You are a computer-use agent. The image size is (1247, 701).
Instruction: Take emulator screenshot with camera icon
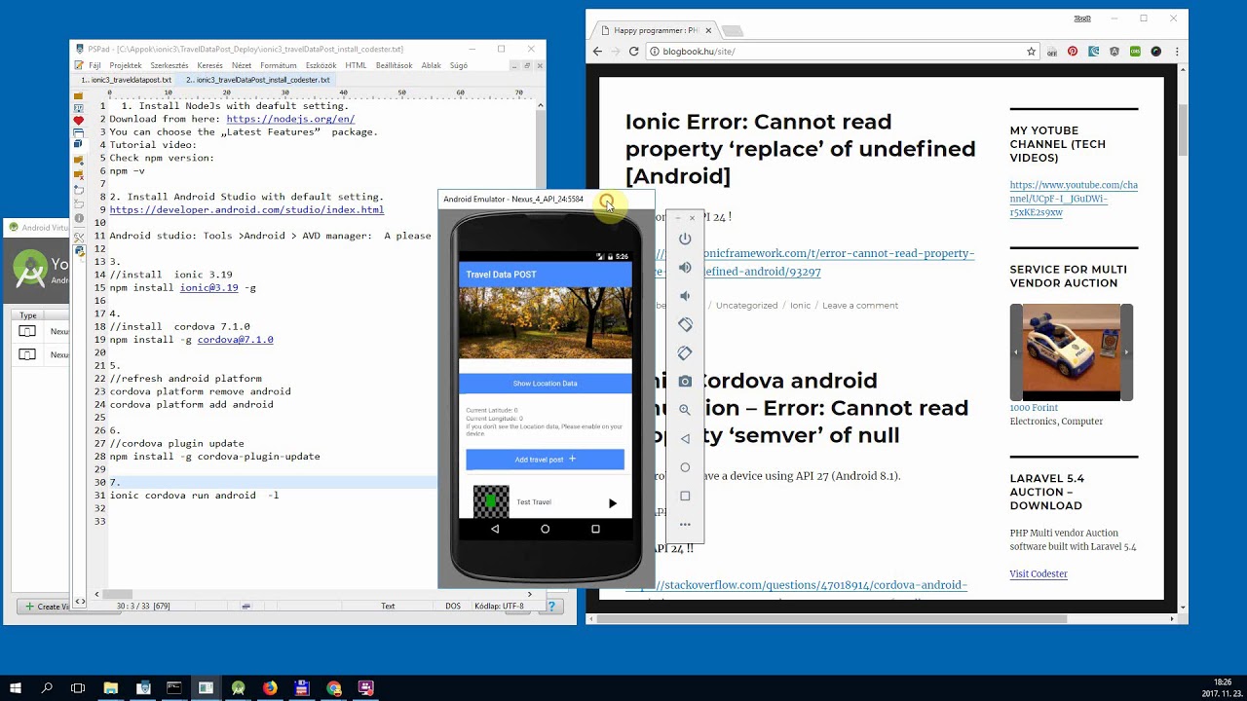tap(685, 382)
